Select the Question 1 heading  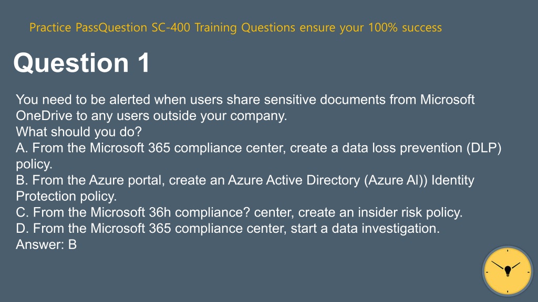pyautogui.click(x=81, y=63)
